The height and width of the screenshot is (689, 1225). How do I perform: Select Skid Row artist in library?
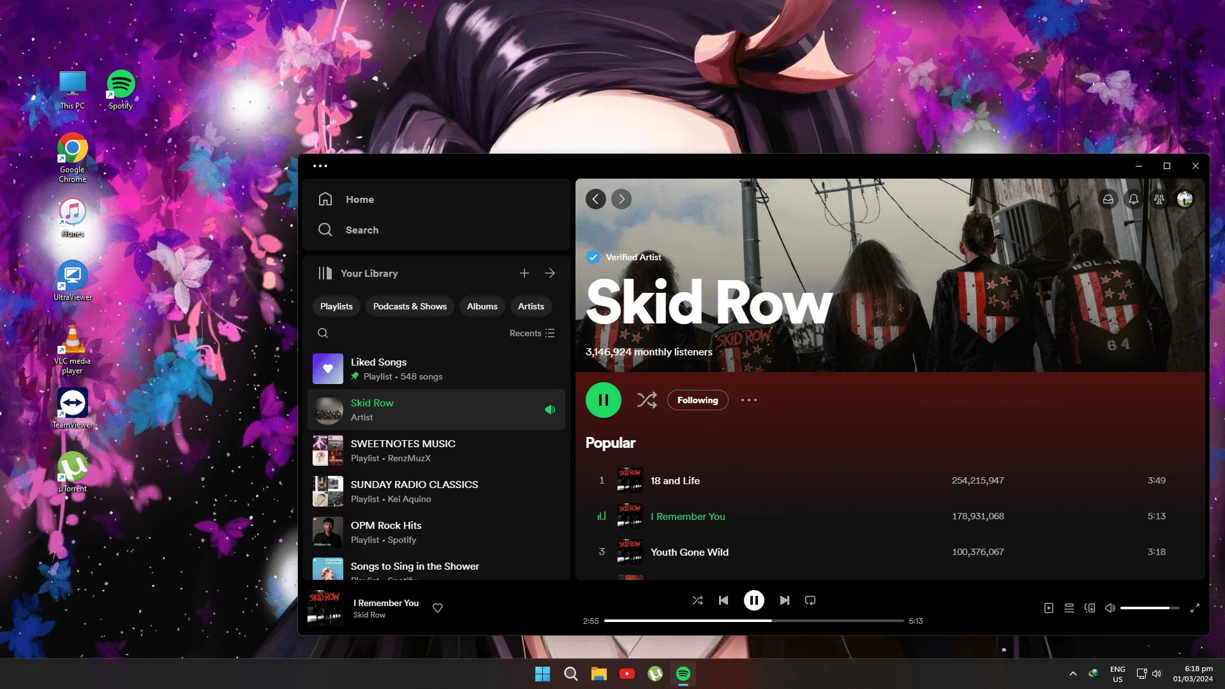tap(436, 410)
